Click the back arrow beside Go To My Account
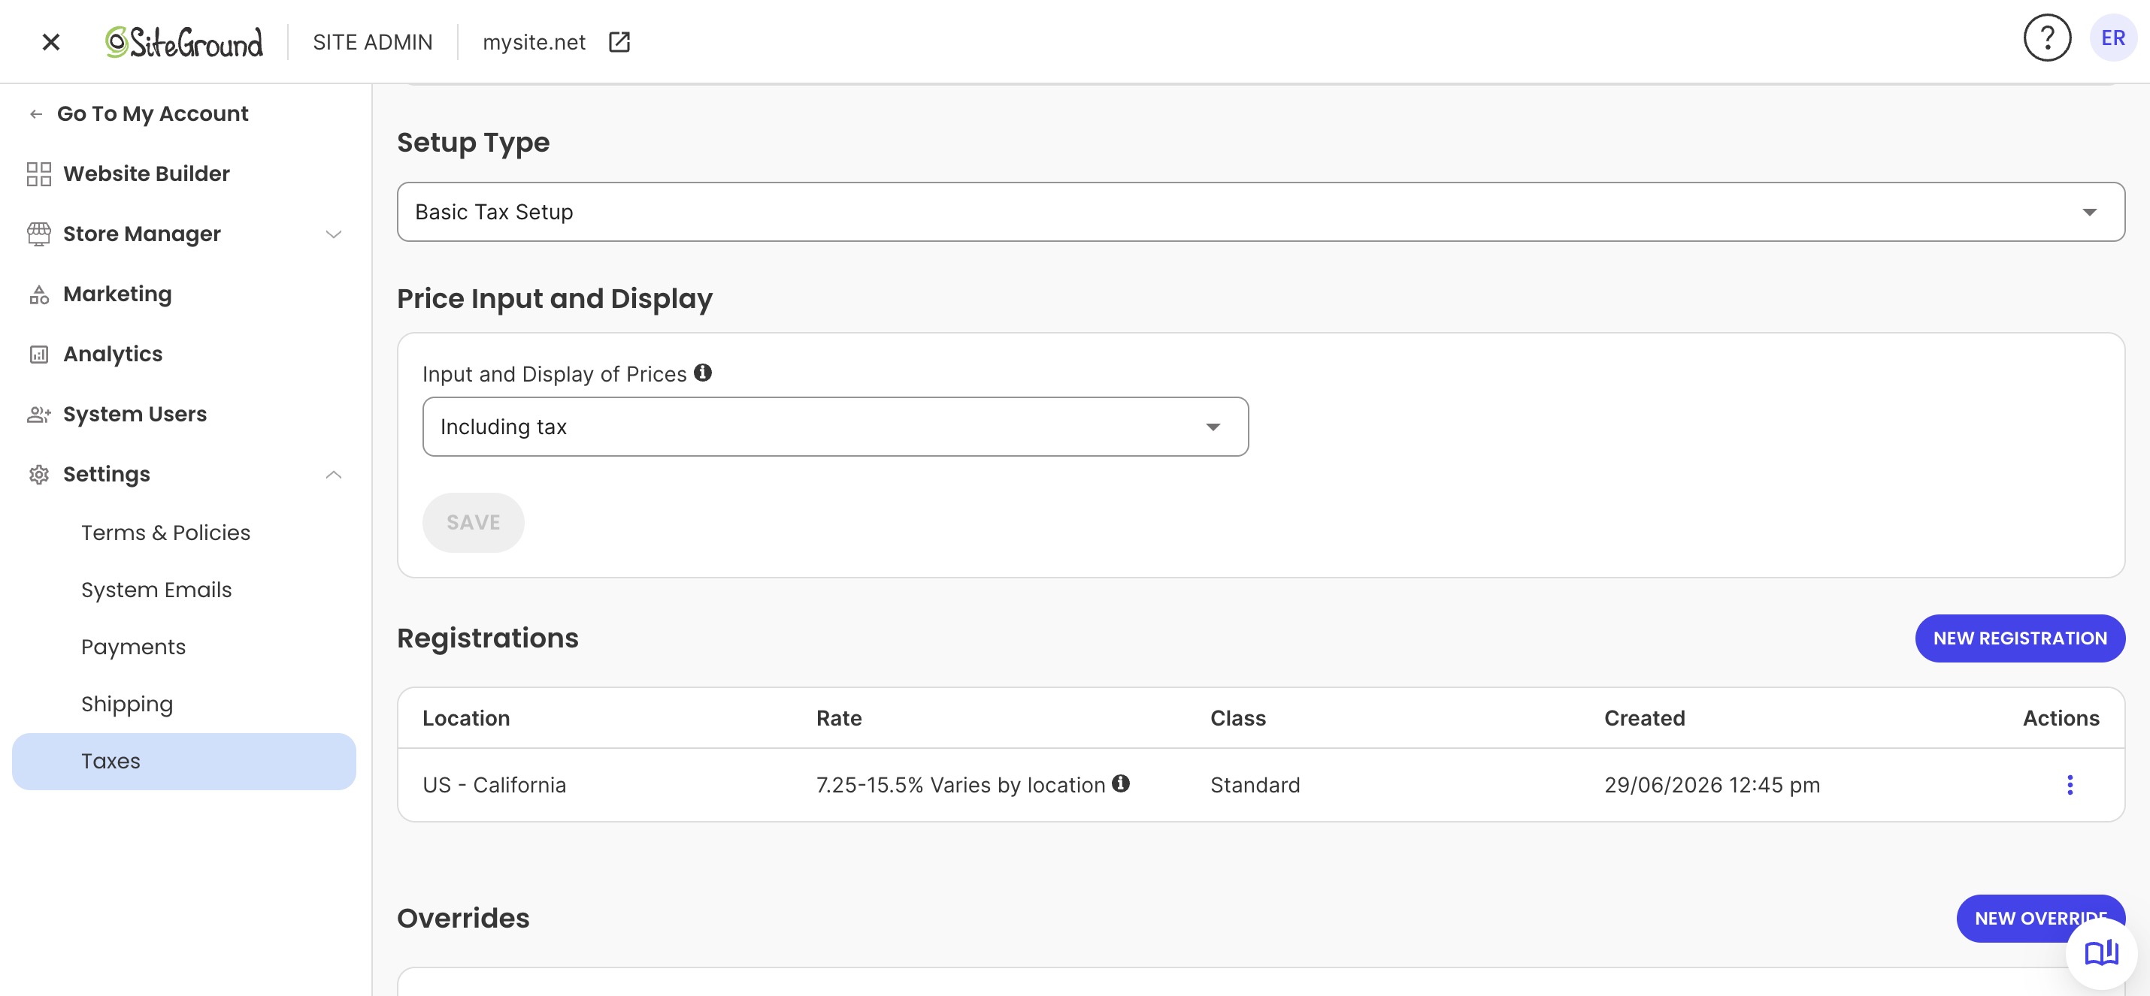This screenshot has width=2150, height=996. [x=36, y=114]
